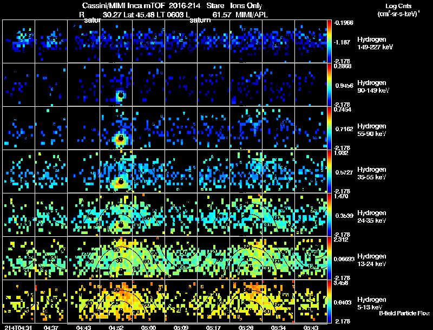Select the 'Hydrogen 90-149 keV' row label
Screen dimensions: 433x330
[x=373, y=87]
